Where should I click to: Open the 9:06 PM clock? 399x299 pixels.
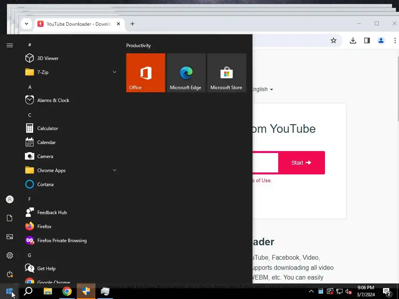click(366, 291)
